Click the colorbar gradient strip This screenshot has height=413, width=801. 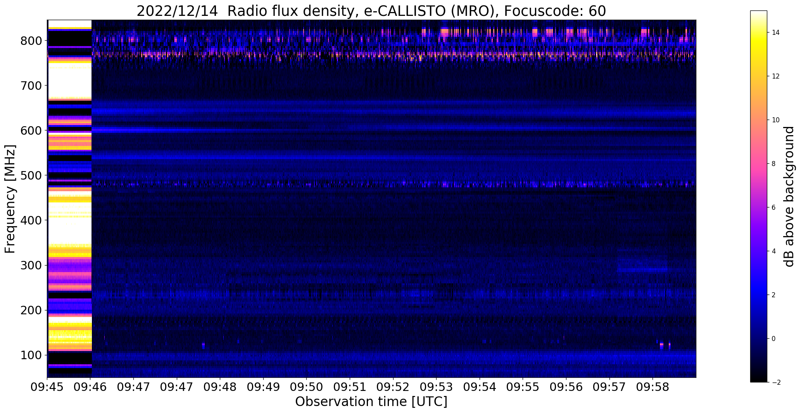tap(759, 196)
